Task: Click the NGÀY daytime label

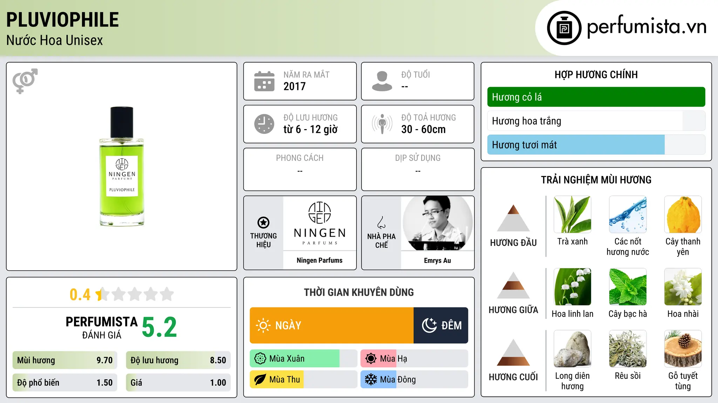Action: coord(288,325)
